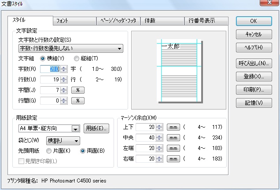Click the OK button
The width and height of the screenshot is (280, 190).
[x=254, y=21]
